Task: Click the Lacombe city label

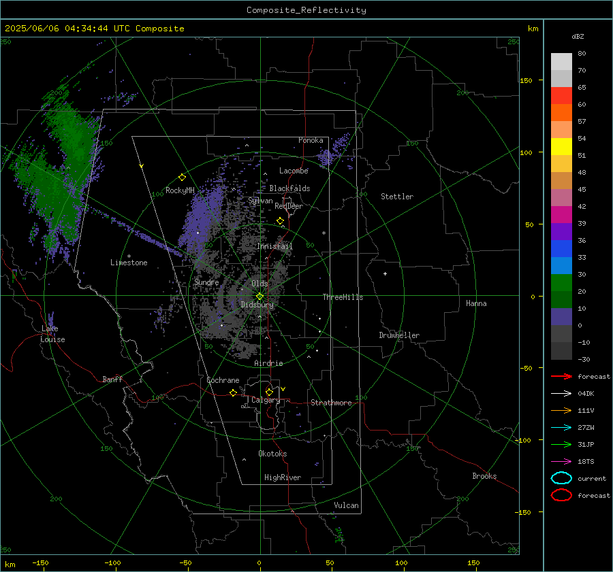Action: (x=294, y=171)
